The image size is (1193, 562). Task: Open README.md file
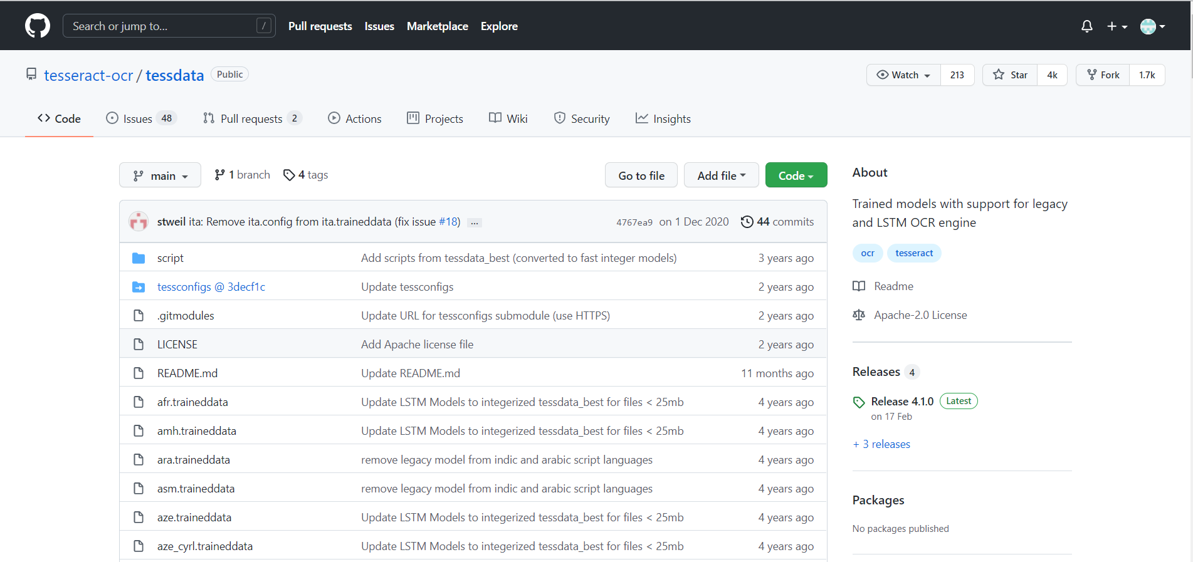[187, 373]
